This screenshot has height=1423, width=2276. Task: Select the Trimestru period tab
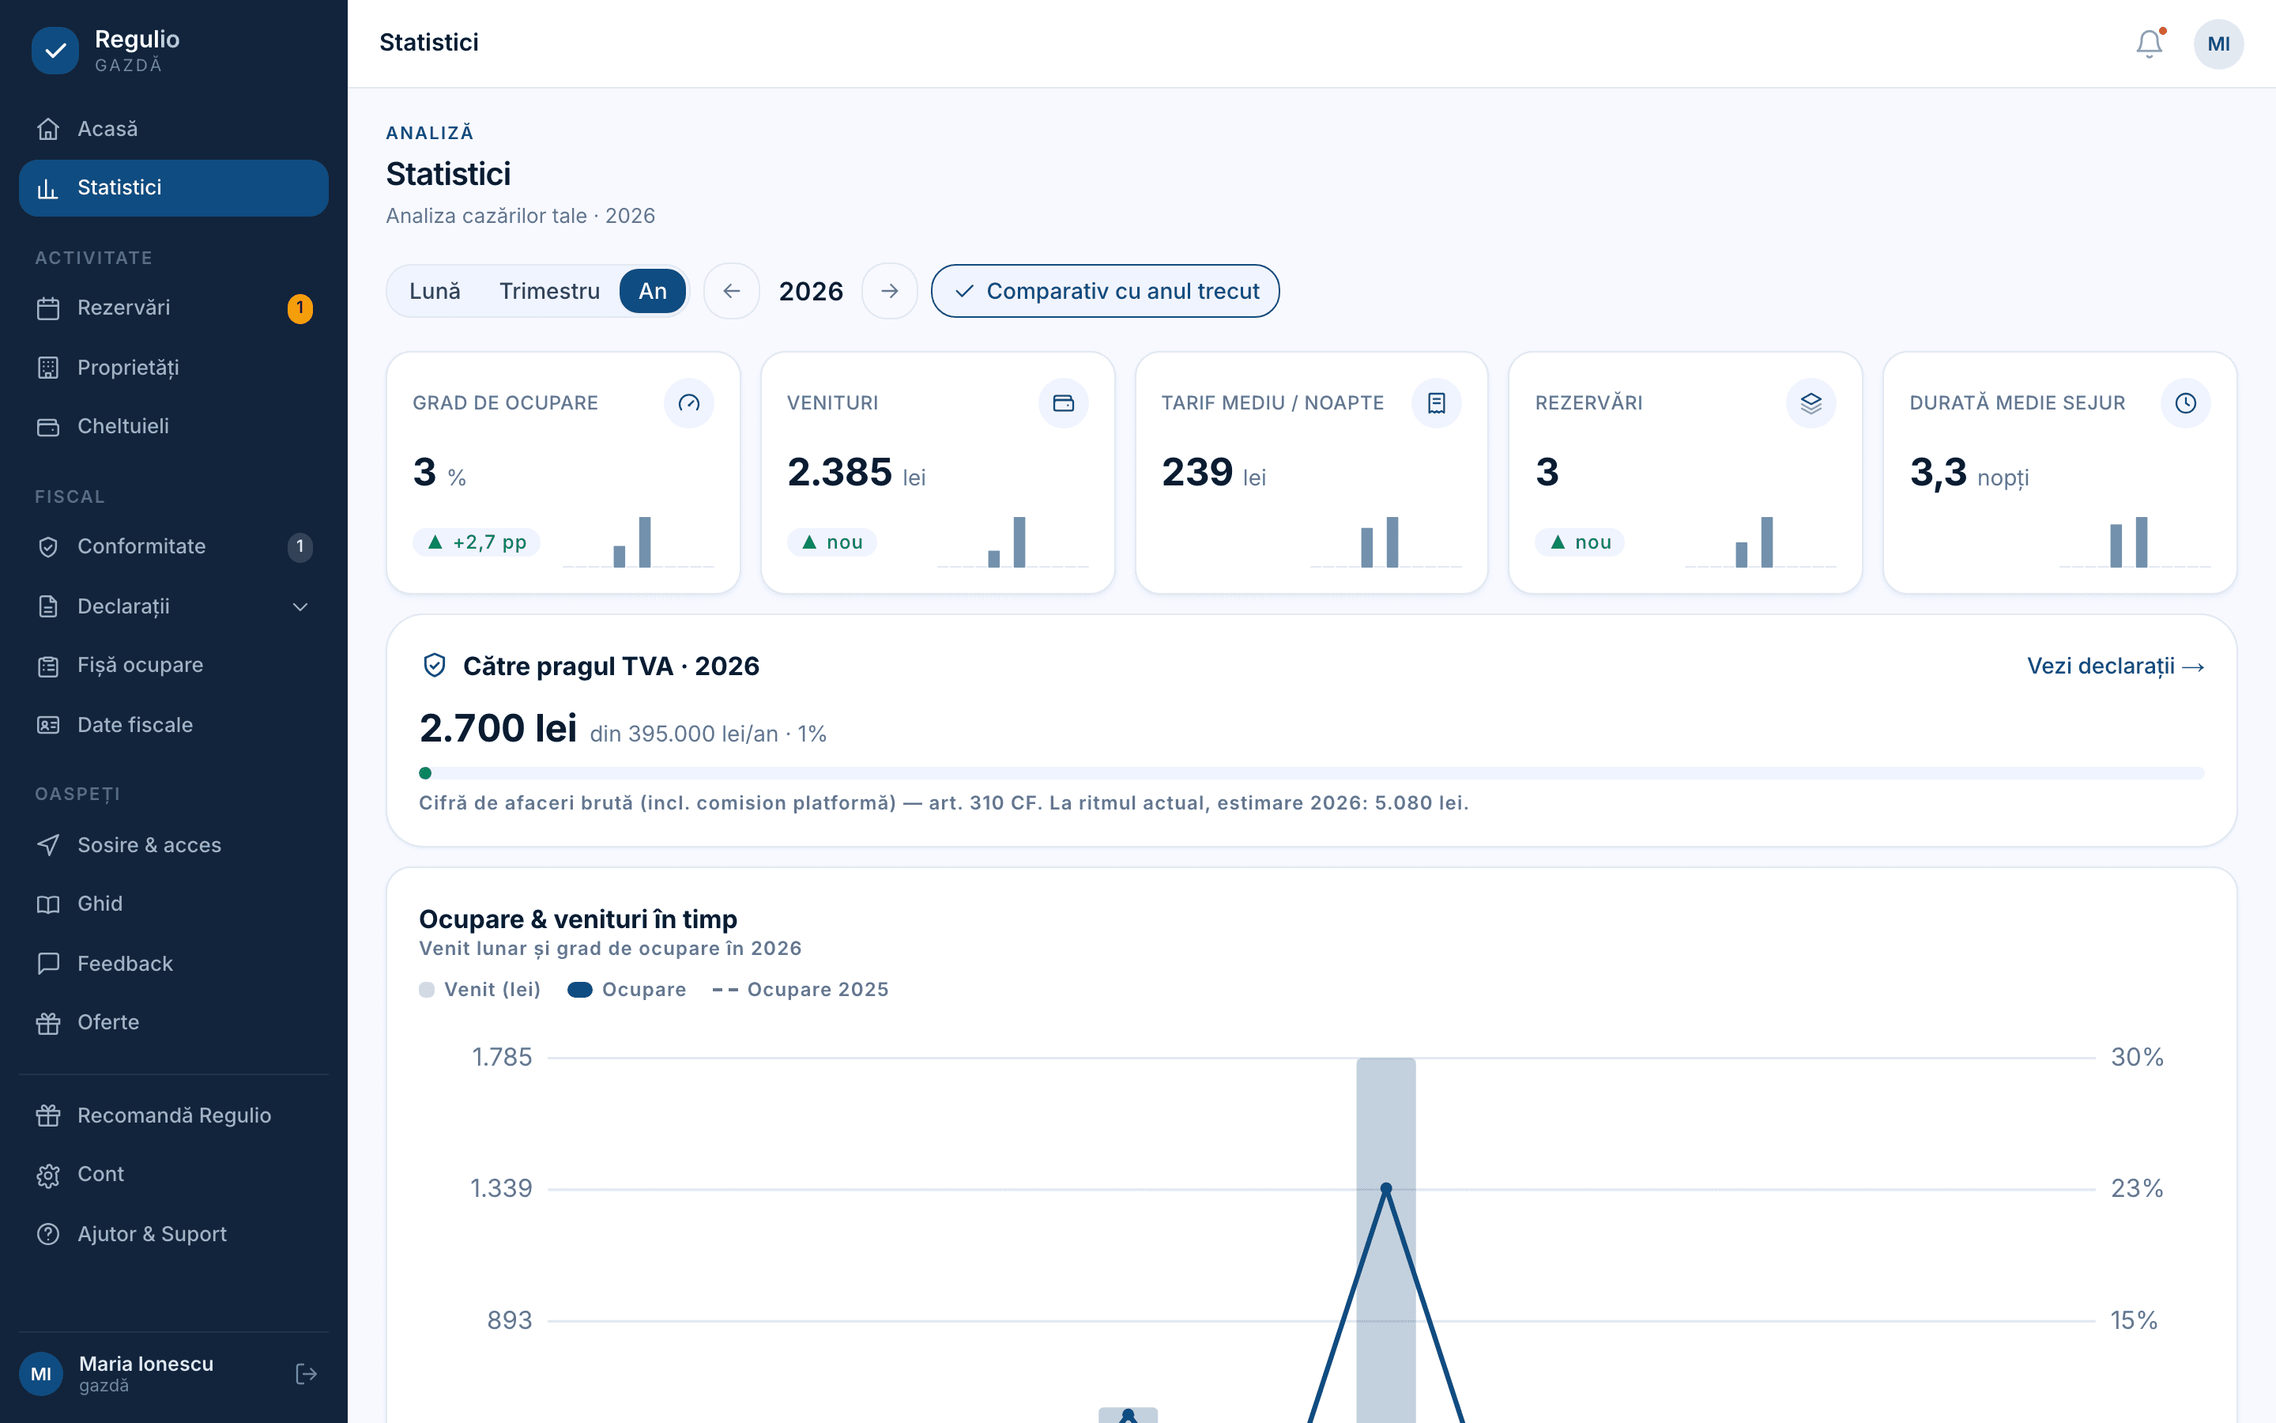click(549, 291)
